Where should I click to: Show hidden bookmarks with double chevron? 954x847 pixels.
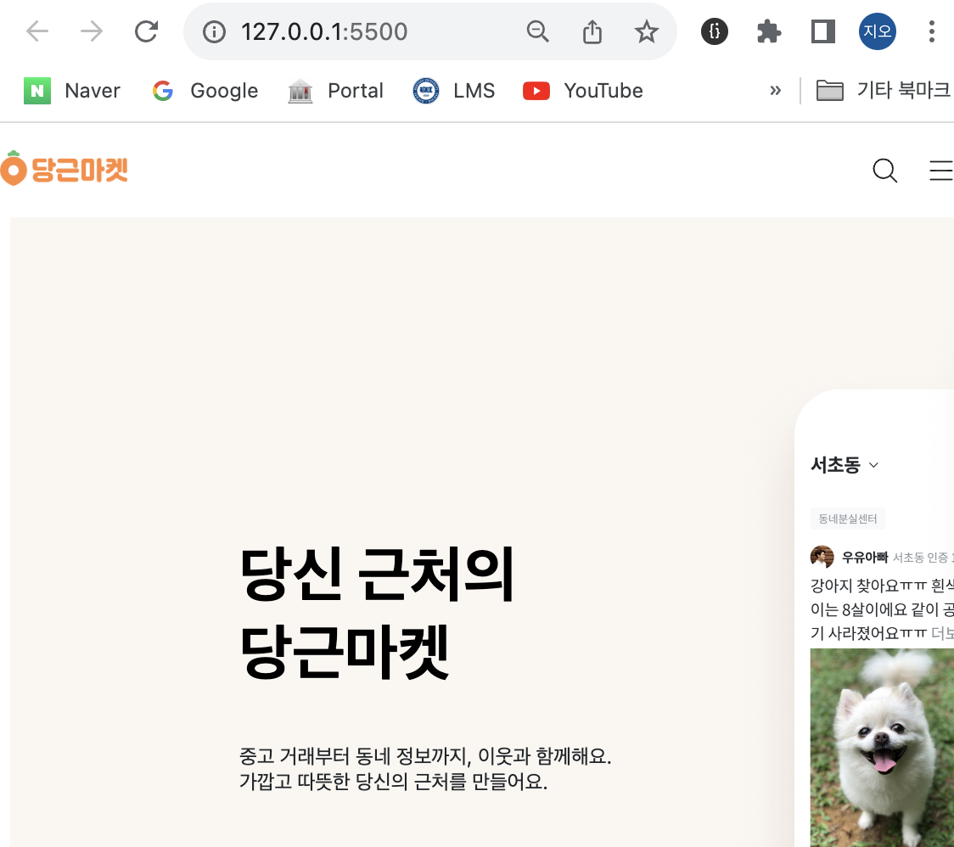coord(775,91)
